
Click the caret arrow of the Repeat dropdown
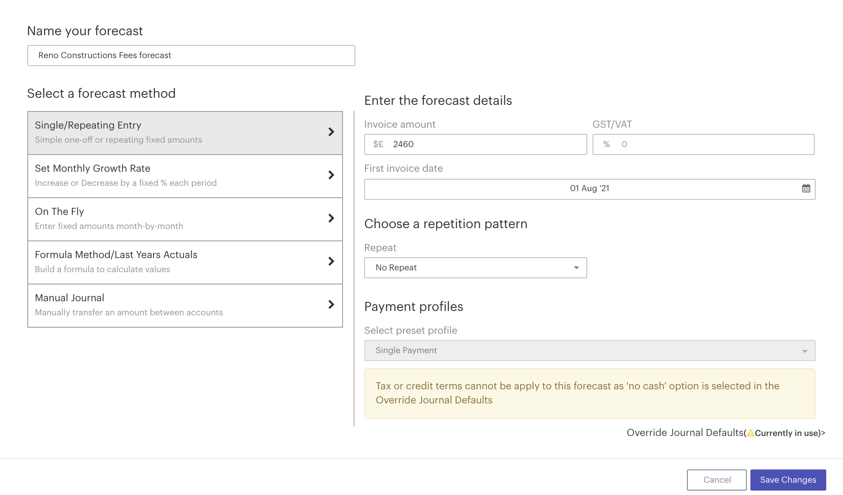point(576,268)
